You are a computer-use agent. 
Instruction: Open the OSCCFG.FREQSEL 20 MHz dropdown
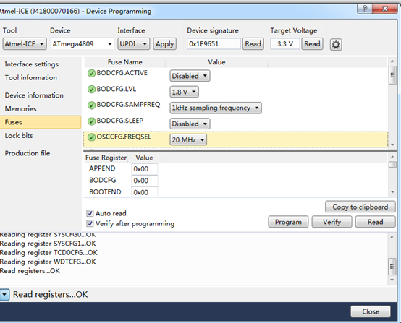click(188, 139)
